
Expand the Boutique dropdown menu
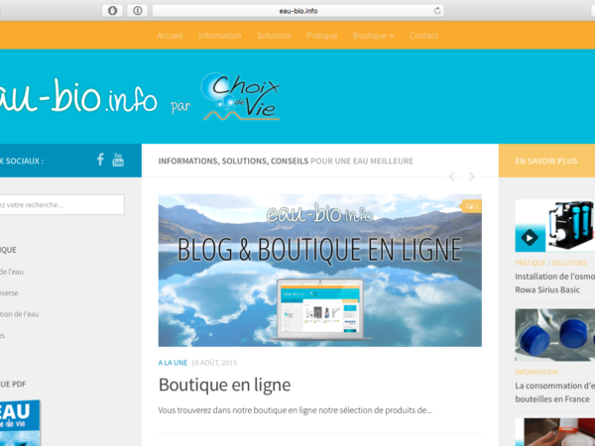click(x=374, y=36)
